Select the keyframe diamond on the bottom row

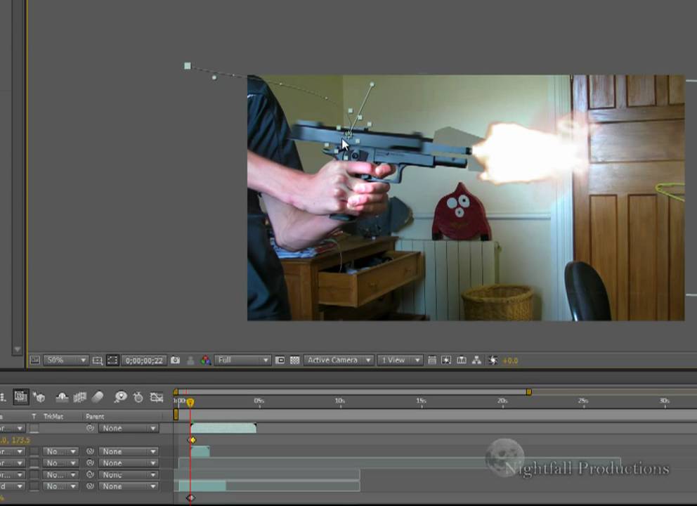coord(190,498)
